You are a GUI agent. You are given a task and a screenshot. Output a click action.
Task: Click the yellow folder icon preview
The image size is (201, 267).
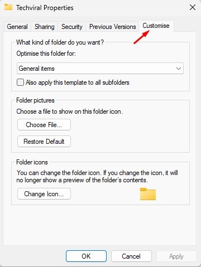[x=148, y=194]
